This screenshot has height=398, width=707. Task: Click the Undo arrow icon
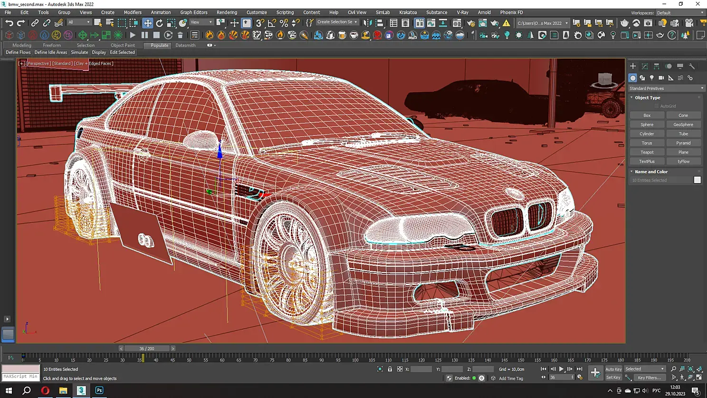pyautogui.click(x=9, y=23)
